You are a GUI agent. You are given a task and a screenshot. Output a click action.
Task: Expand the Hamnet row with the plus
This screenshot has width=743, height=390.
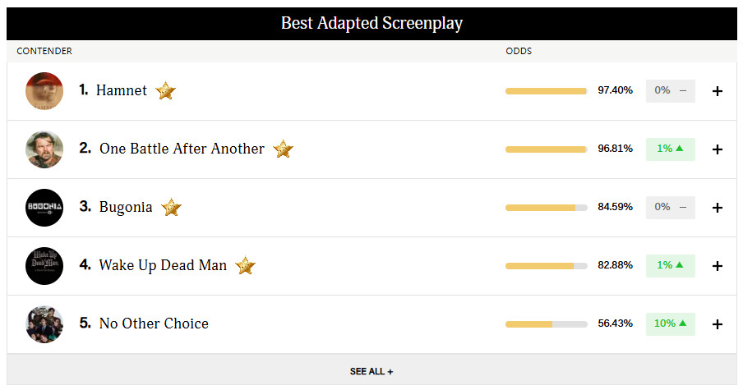point(717,91)
